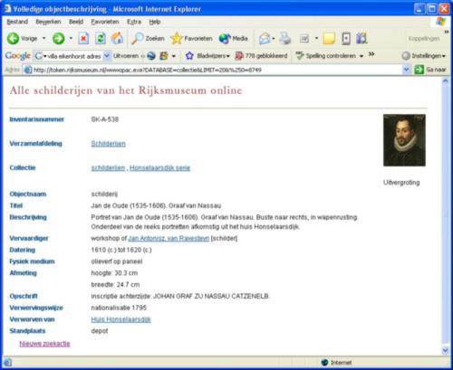Click the Print printer icon
This screenshot has height=370, width=453.
click(284, 38)
